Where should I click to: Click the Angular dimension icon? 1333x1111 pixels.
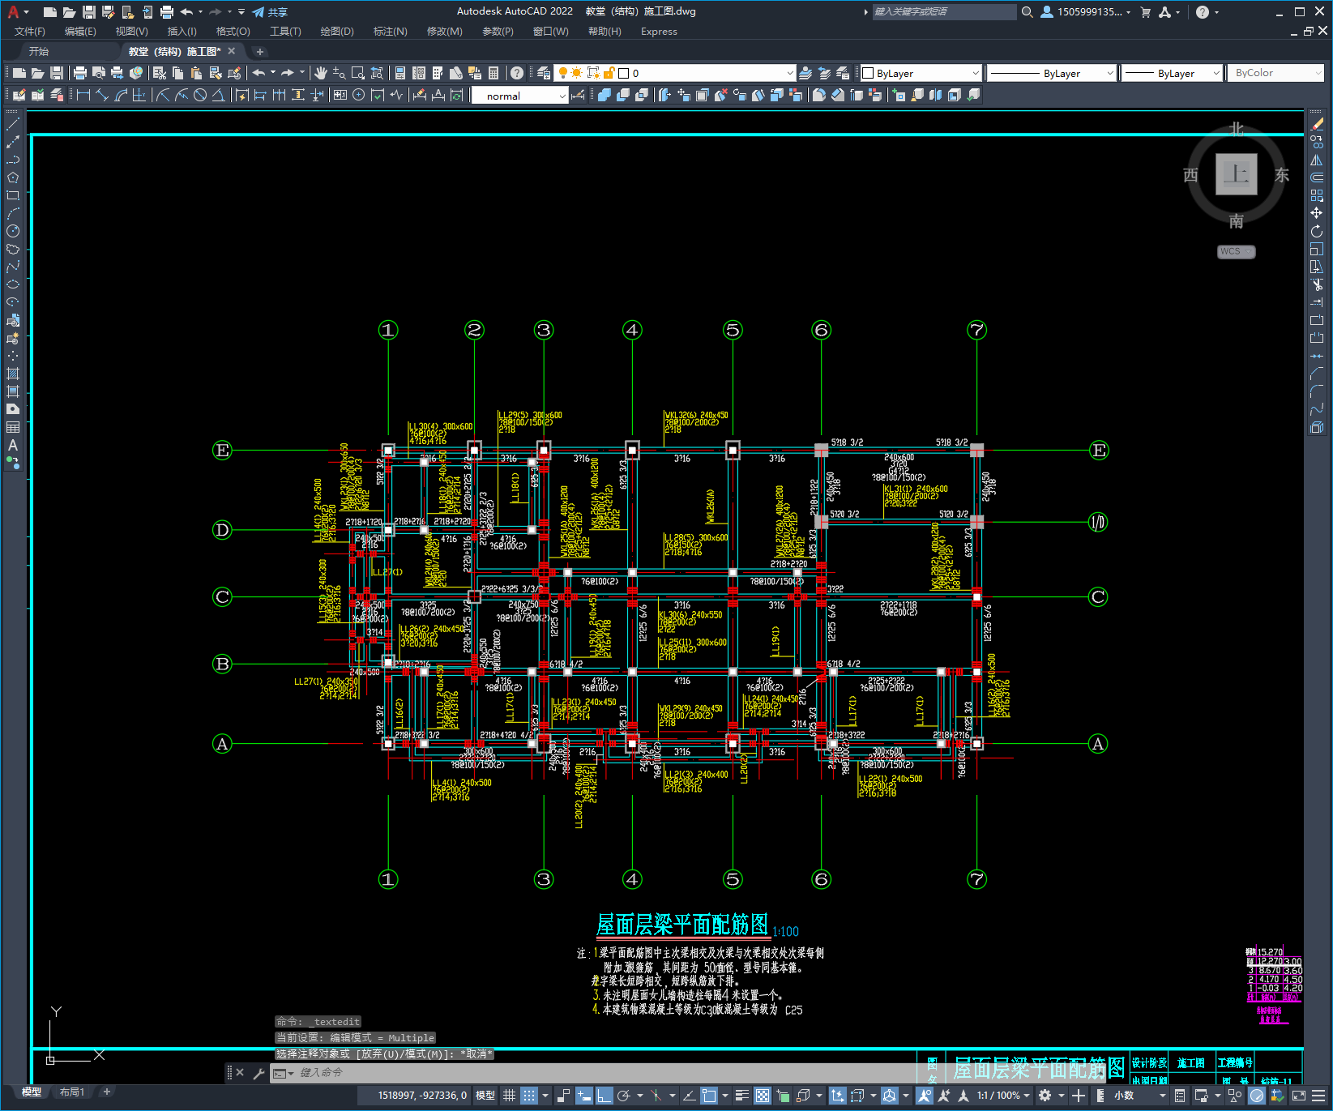(218, 95)
